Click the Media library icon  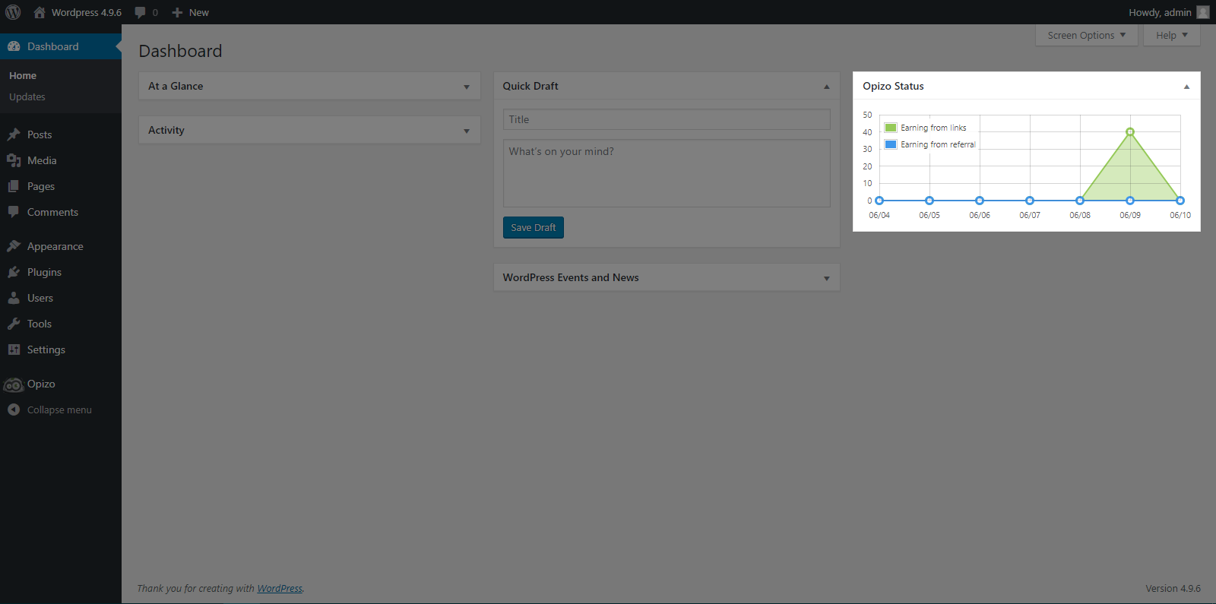click(14, 160)
